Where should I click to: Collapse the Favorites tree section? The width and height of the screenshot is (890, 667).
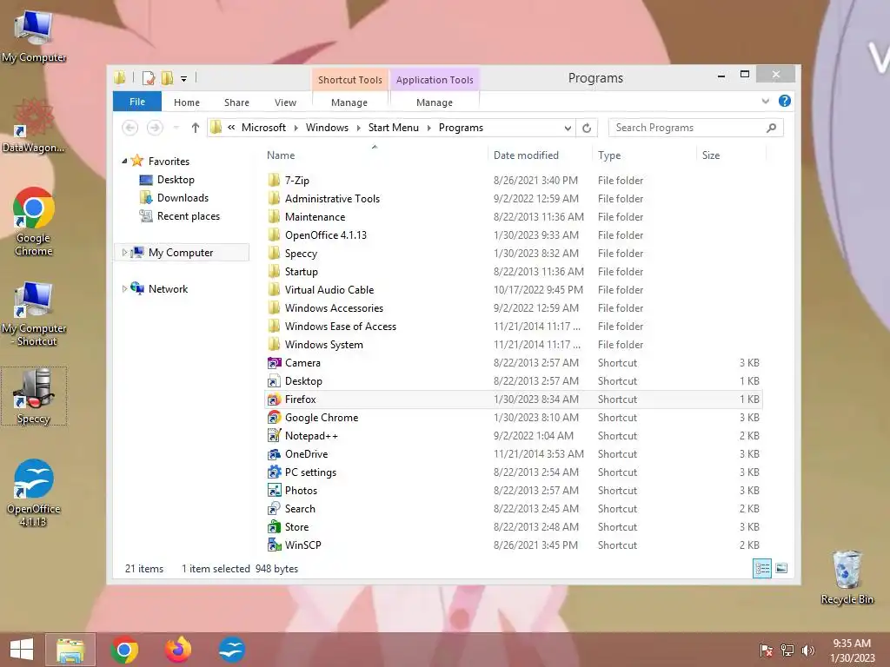click(124, 161)
